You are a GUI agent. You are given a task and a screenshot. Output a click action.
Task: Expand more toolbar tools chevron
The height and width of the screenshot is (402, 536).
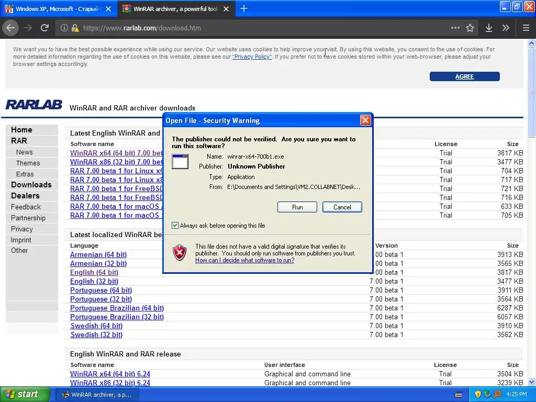pos(506,28)
